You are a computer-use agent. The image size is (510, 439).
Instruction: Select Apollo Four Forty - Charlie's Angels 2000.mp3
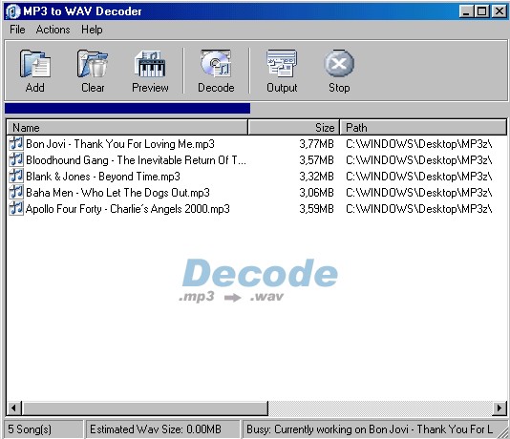[128, 209]
